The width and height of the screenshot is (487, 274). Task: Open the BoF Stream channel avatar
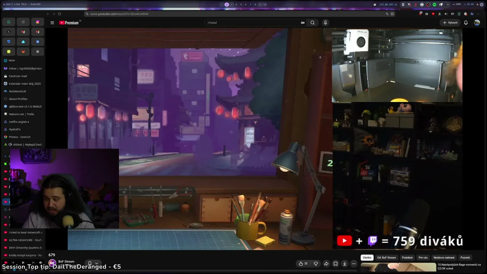pyautogui.click(x=53, y=263)
